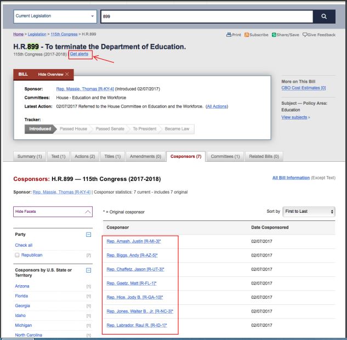Open the CBO Cost Estimates link
This screenshot has width=347, height=340.
pyautogui.click(x=303, y=87)
